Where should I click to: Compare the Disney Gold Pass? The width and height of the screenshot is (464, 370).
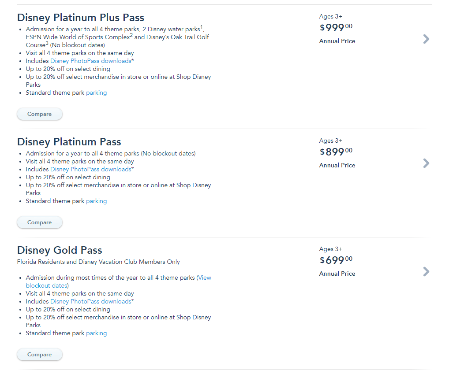click(x=39, y=354)
